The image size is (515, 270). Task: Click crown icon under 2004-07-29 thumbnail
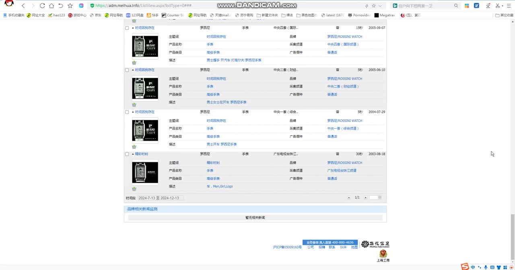[x=134, y=147]
